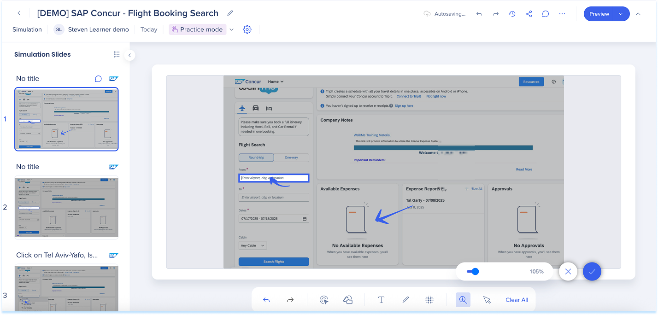Collapse header with the up chevron
Image resolution: width=658 pixels, height=315 pixels.
[x=638, y=14]
